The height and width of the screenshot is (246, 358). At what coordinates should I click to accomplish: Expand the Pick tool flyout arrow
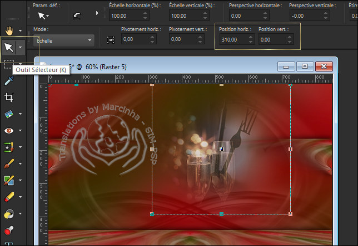point(21,48)
